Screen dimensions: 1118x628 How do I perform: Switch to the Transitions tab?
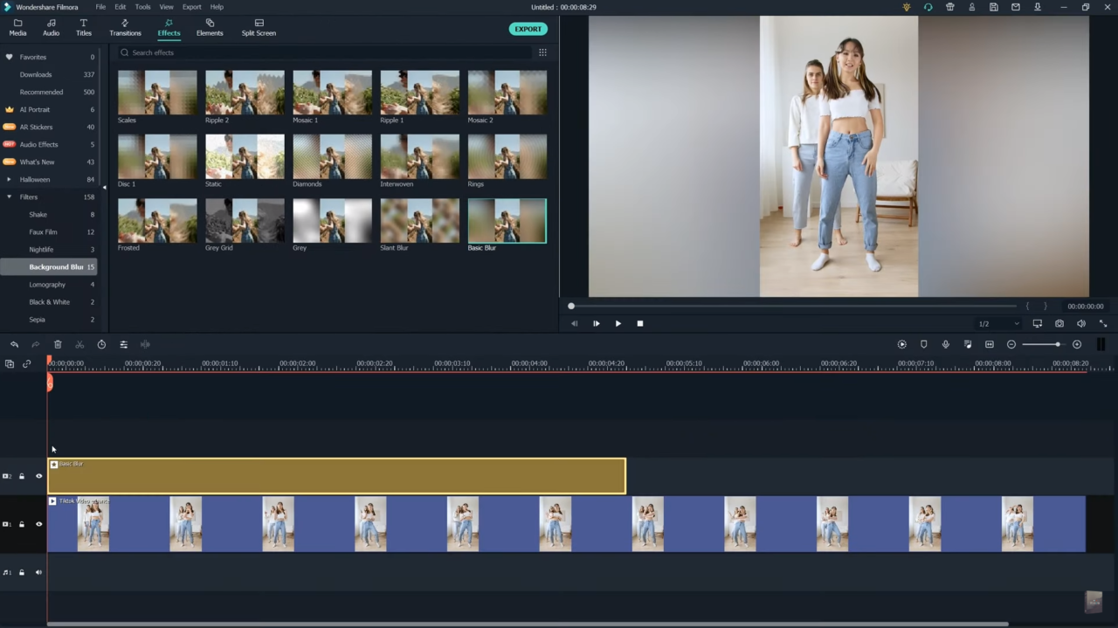[125, 28]
